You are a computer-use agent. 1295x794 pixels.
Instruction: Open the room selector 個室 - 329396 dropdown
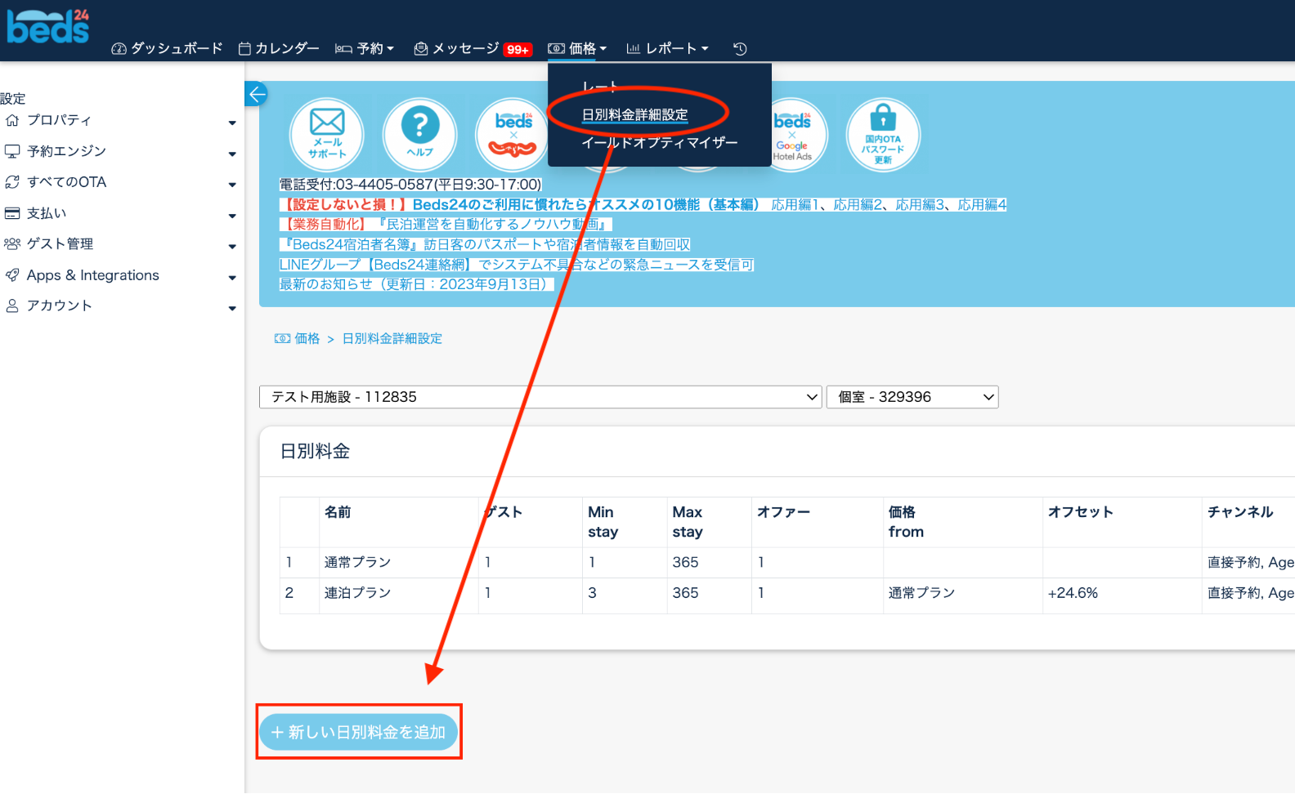(x=912, y=397)
